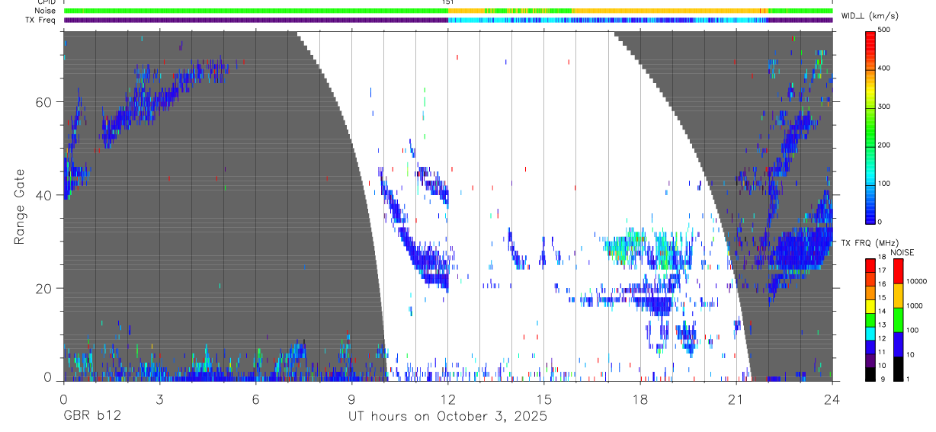Click the NOISE color scale bar
Image resolution: width=936 pixels, height=432 pixels.
(898, 318)
